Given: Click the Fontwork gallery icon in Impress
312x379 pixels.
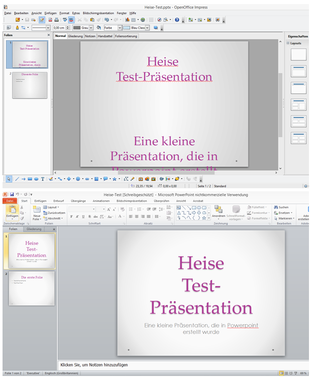Looking at the screenshot, I should click(141, 179).
